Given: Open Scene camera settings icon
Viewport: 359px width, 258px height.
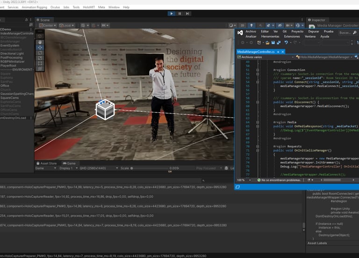Looking at the screenshot, I should (289, 25).
